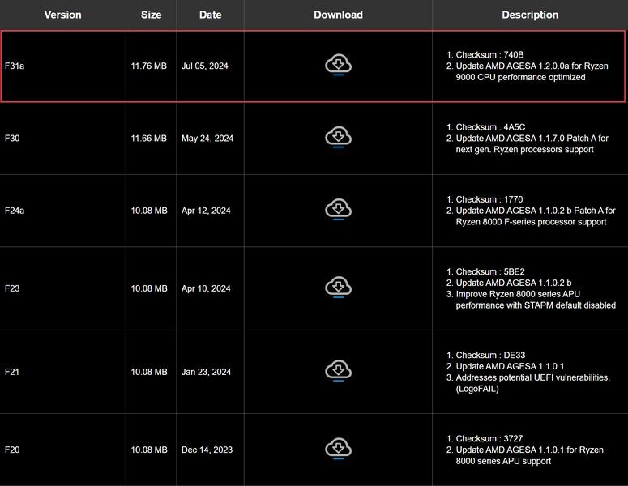Click the 10.08 MB size of F24a
This screenshot has height=486, width=628.
(149, 211)
